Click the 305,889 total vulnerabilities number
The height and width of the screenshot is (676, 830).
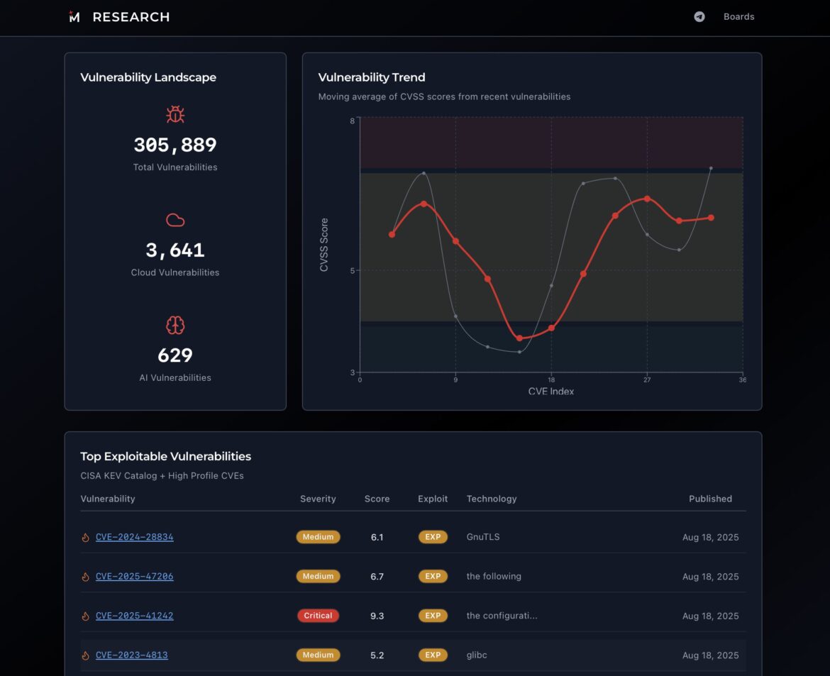click(175, 145)
